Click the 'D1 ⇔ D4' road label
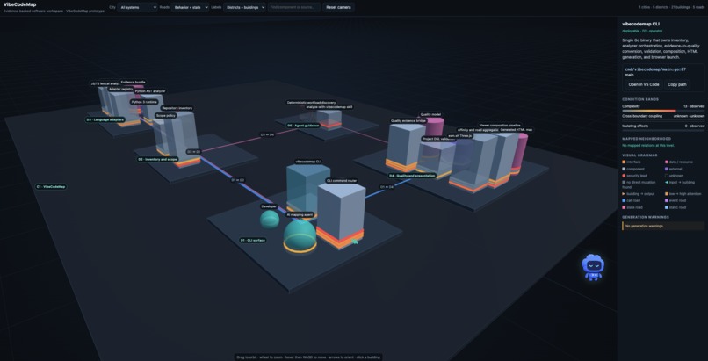 pyautogui.click(x=387, y=186)
